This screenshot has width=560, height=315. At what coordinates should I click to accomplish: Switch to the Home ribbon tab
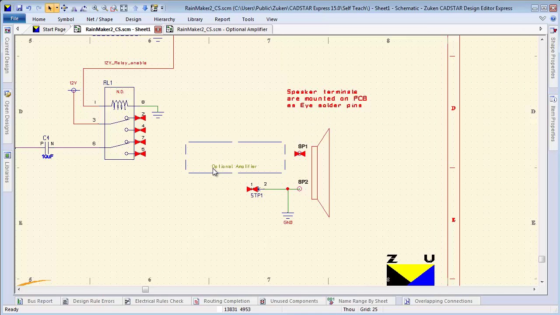(x=39, y=19)
